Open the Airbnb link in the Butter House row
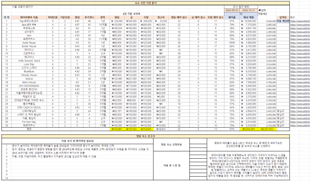Image resolution: width=310 pixels, height=181 pixels. pos(300,46)
